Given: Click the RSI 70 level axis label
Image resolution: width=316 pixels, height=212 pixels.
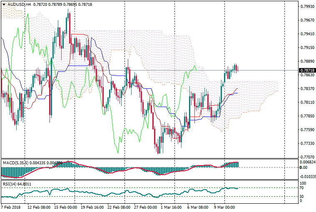Looking at the screenshot, I should point(303,188).
